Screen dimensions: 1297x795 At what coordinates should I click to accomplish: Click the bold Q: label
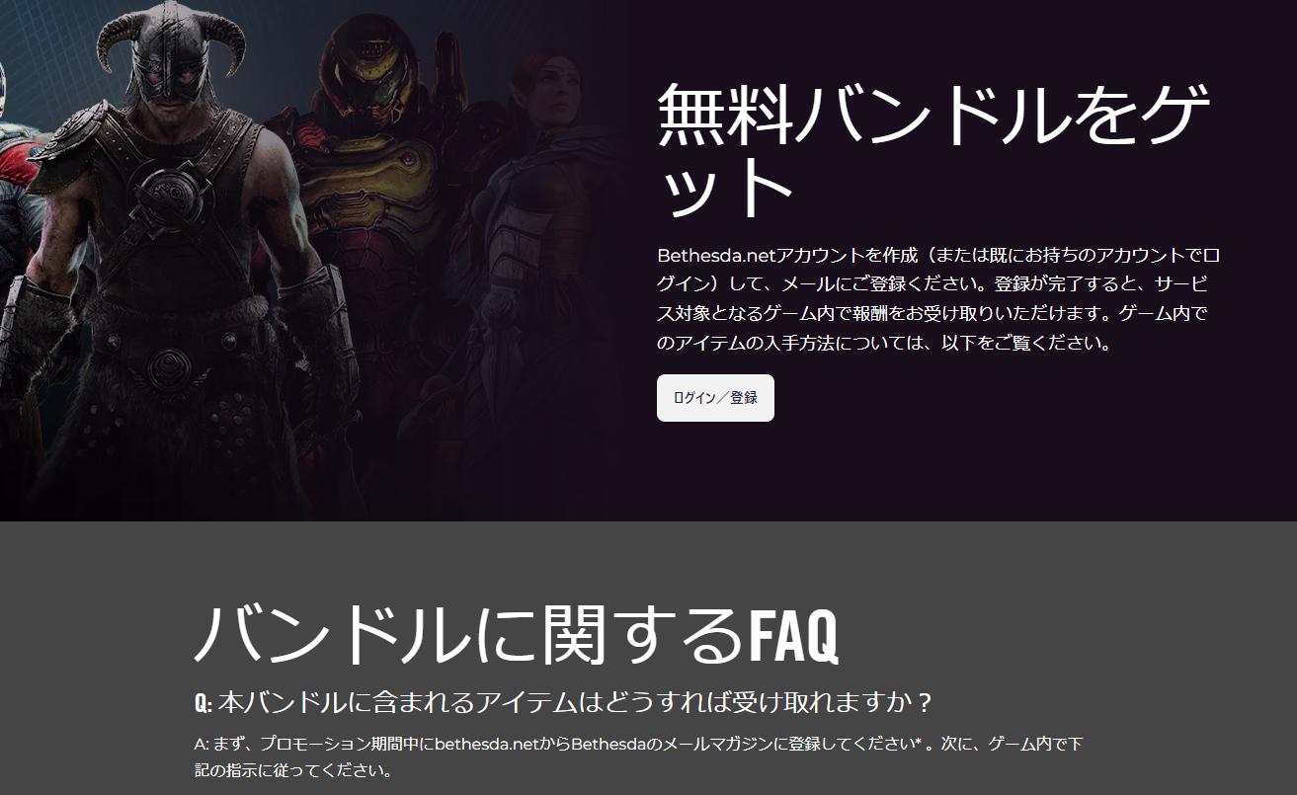tap(203, 703)
